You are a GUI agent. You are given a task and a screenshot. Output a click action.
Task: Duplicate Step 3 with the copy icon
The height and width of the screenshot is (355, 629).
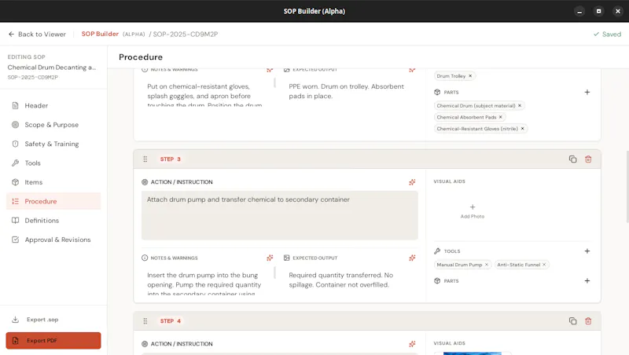(572, 159)
